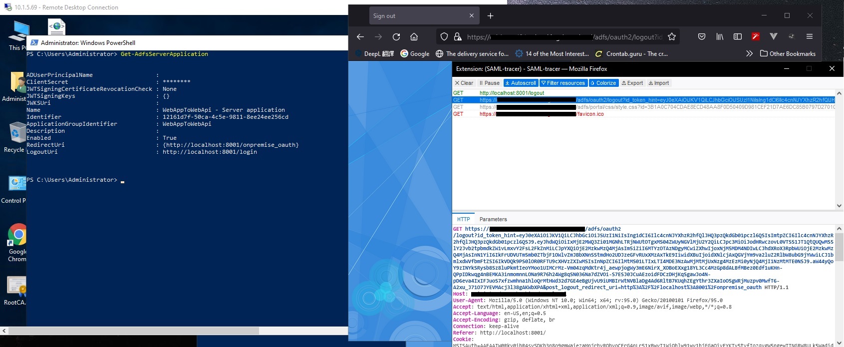Reload the current Firefox page
This screenshot has width=844, height=347.
[x=396, y=37]
